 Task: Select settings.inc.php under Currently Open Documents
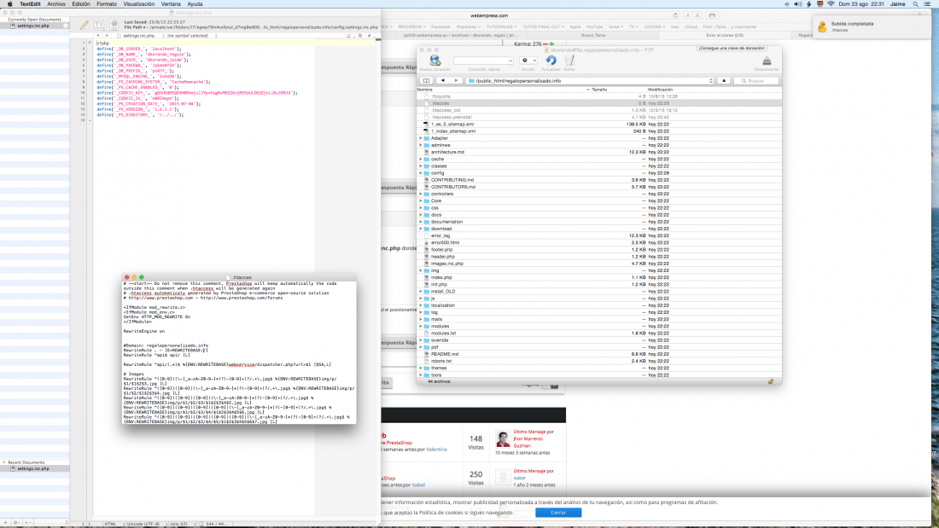[x=35, y=26]
